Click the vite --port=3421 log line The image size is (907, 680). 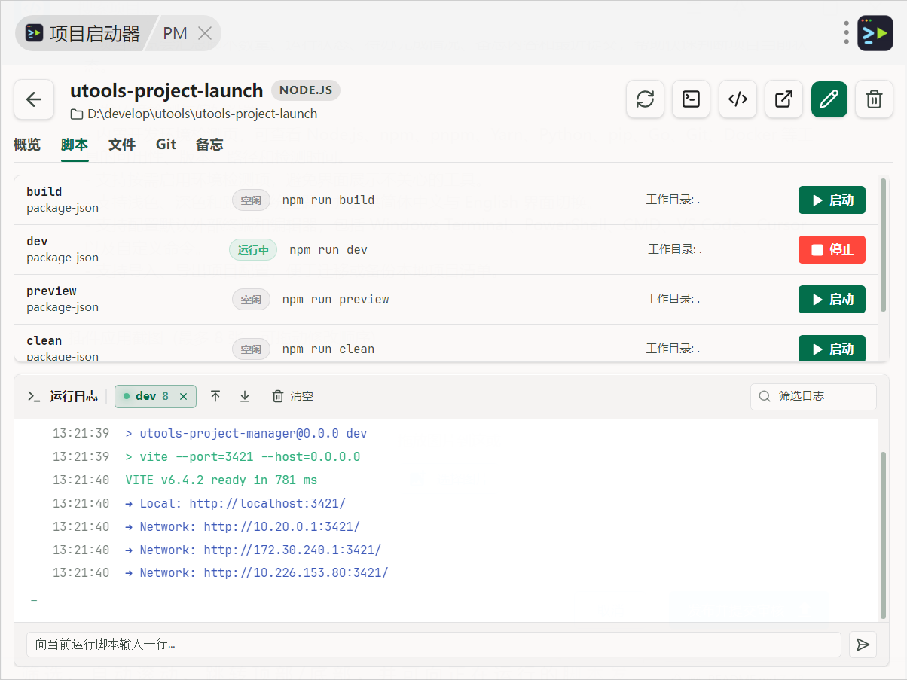(243, 457)
